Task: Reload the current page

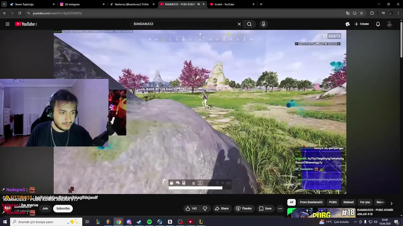Action: [20, 13]
